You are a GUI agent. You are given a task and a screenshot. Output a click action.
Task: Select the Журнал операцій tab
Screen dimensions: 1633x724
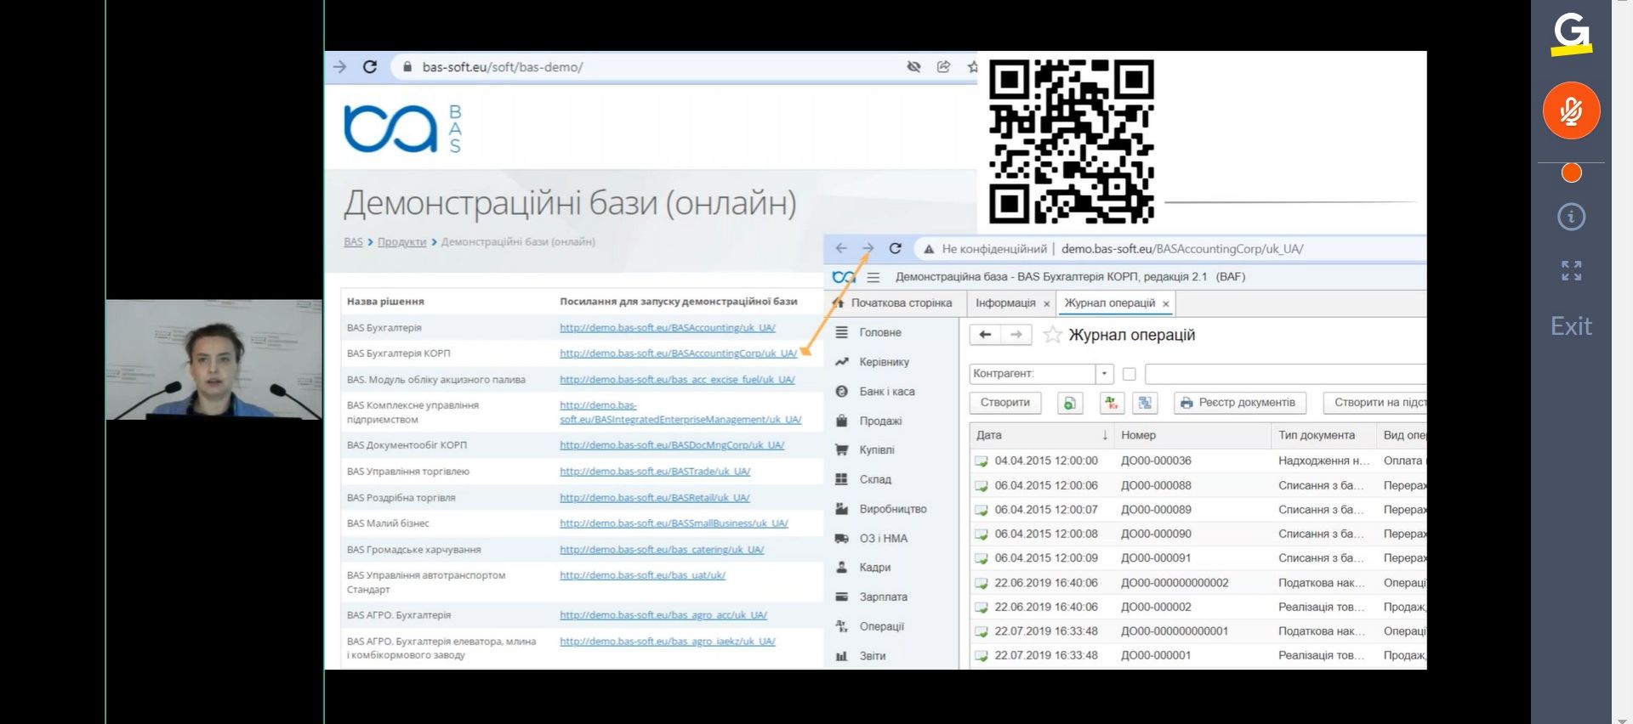1110,303
